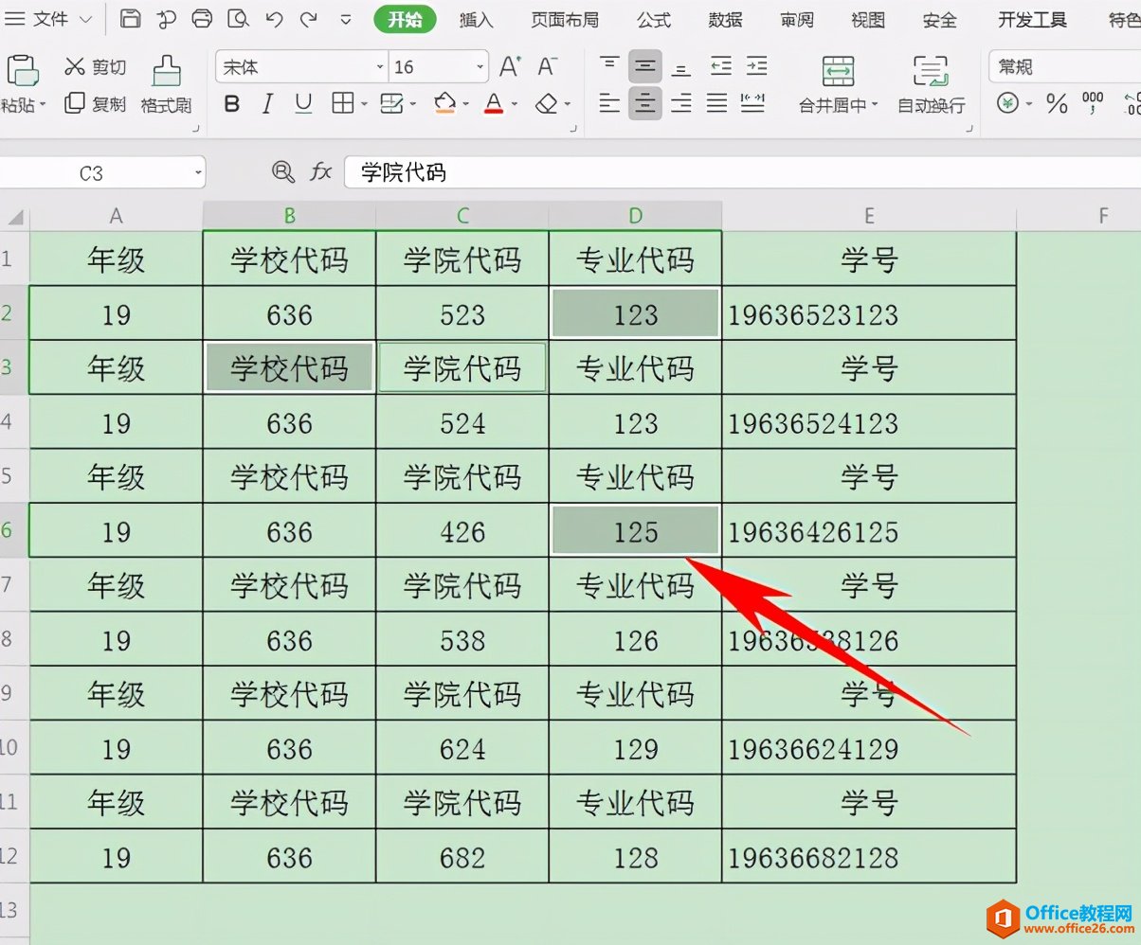Screen dimensions: 1141x945
Task: Open the number format dropdown showing 常规
Action: 1064,66
